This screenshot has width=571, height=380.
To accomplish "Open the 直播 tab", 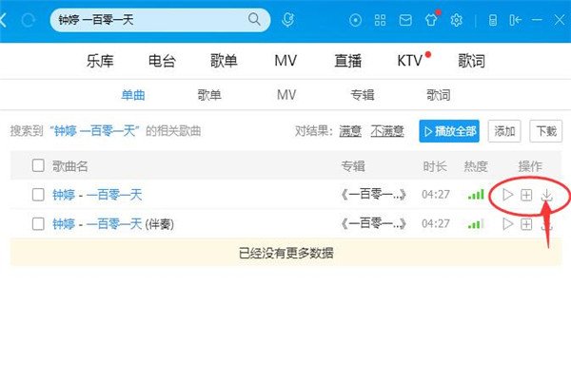I will [347, 61].
